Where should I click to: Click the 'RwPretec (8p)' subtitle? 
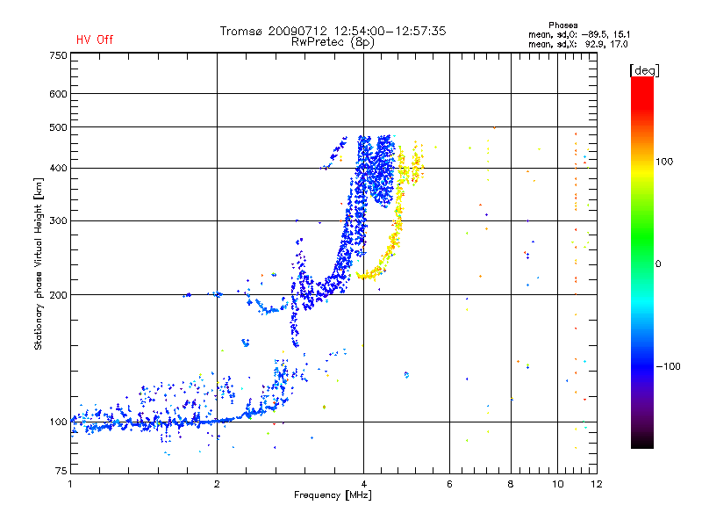coord(333,42)
